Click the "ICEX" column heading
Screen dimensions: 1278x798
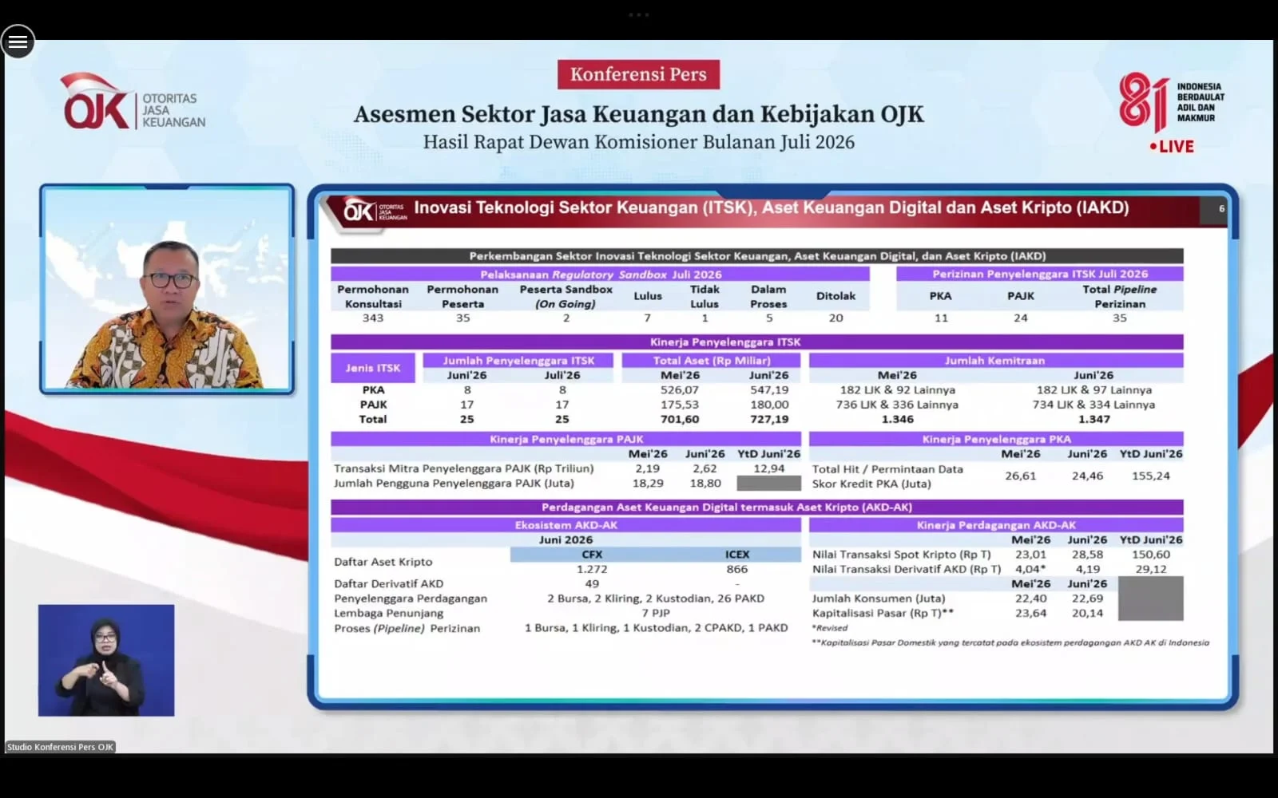[x=737, y=555]
